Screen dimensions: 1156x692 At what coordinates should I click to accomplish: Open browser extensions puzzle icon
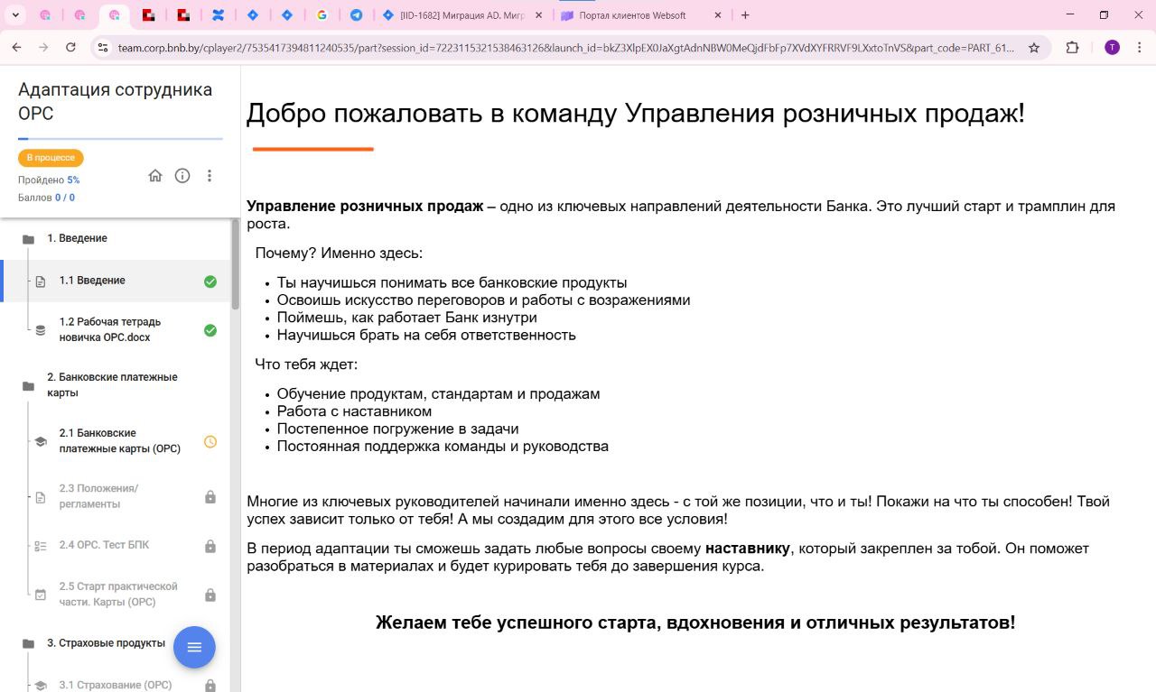tap(1073, 48)
